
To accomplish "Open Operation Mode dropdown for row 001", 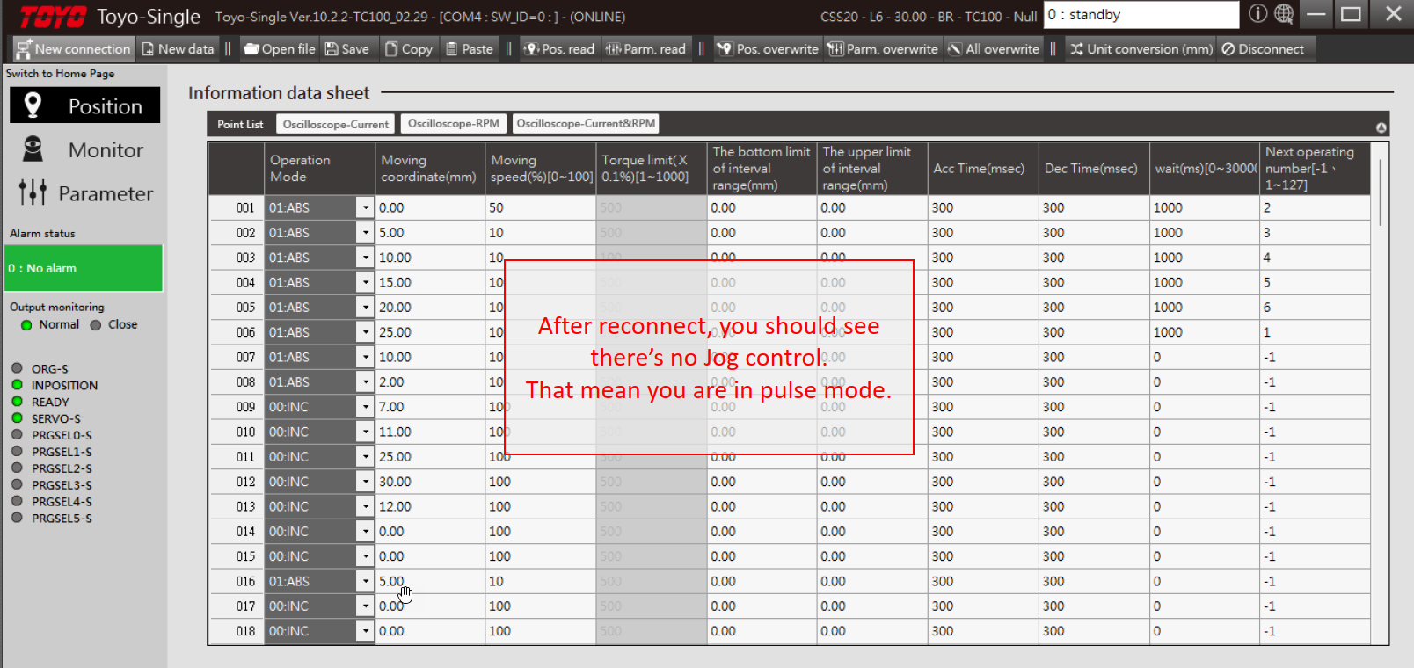I will (x=366, y=207).
